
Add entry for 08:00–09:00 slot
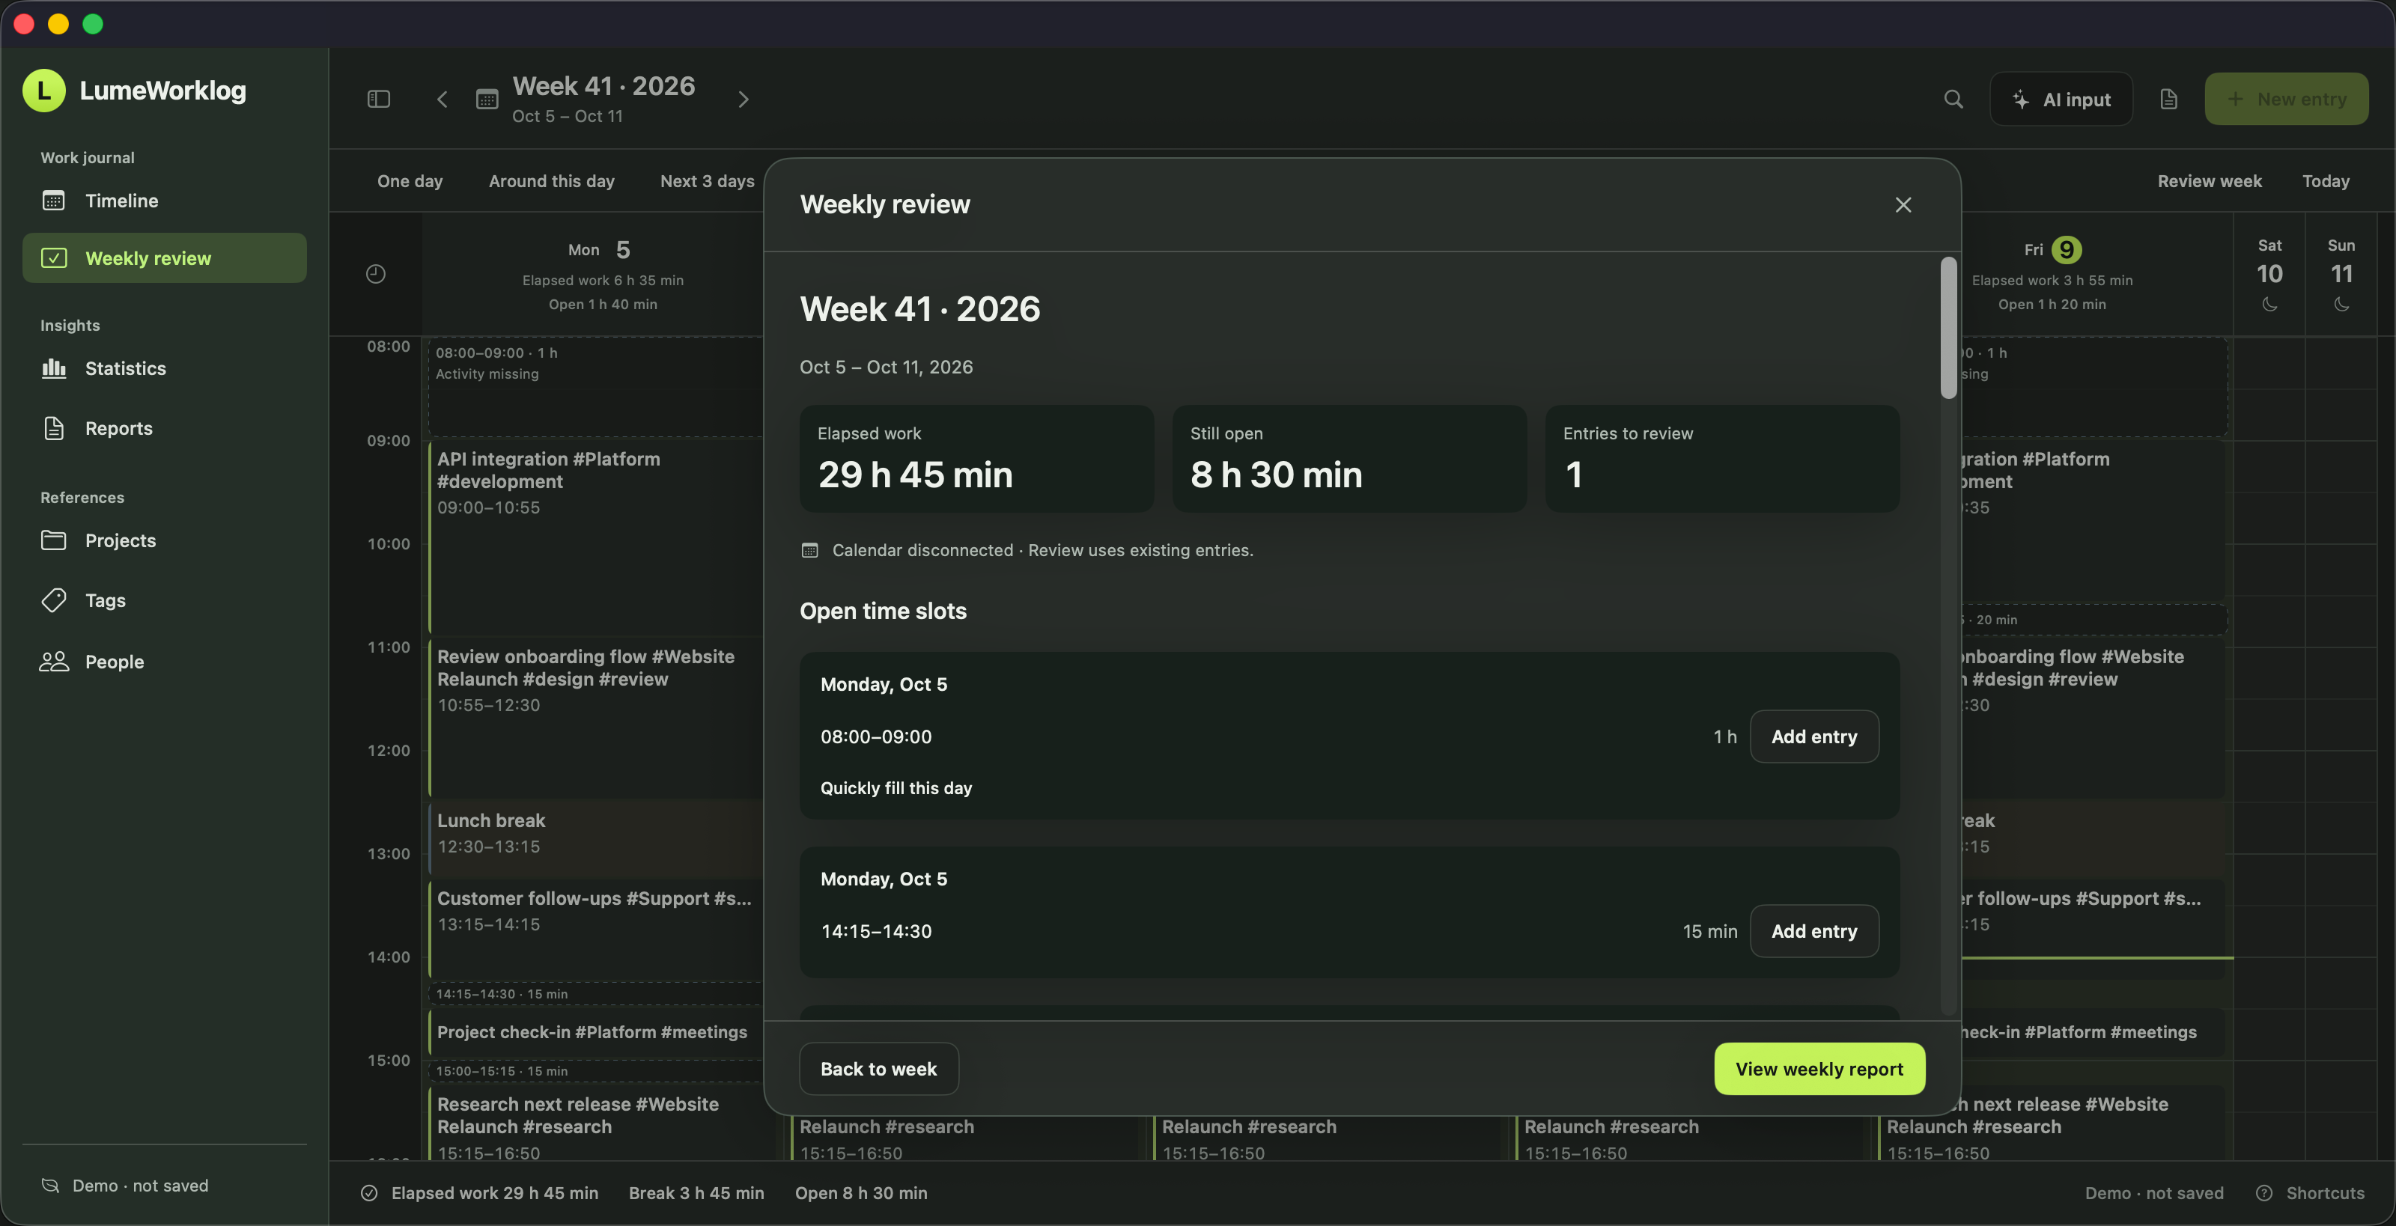pyautogui.click(x=1813, y=737)
